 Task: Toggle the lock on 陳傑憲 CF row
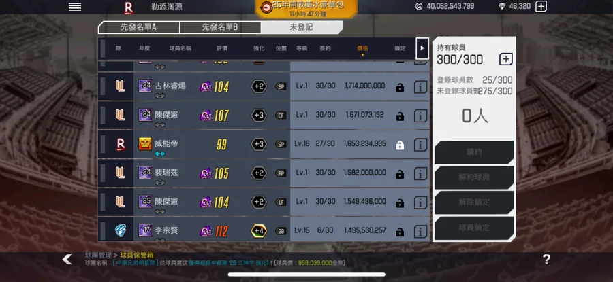[400, 116]
